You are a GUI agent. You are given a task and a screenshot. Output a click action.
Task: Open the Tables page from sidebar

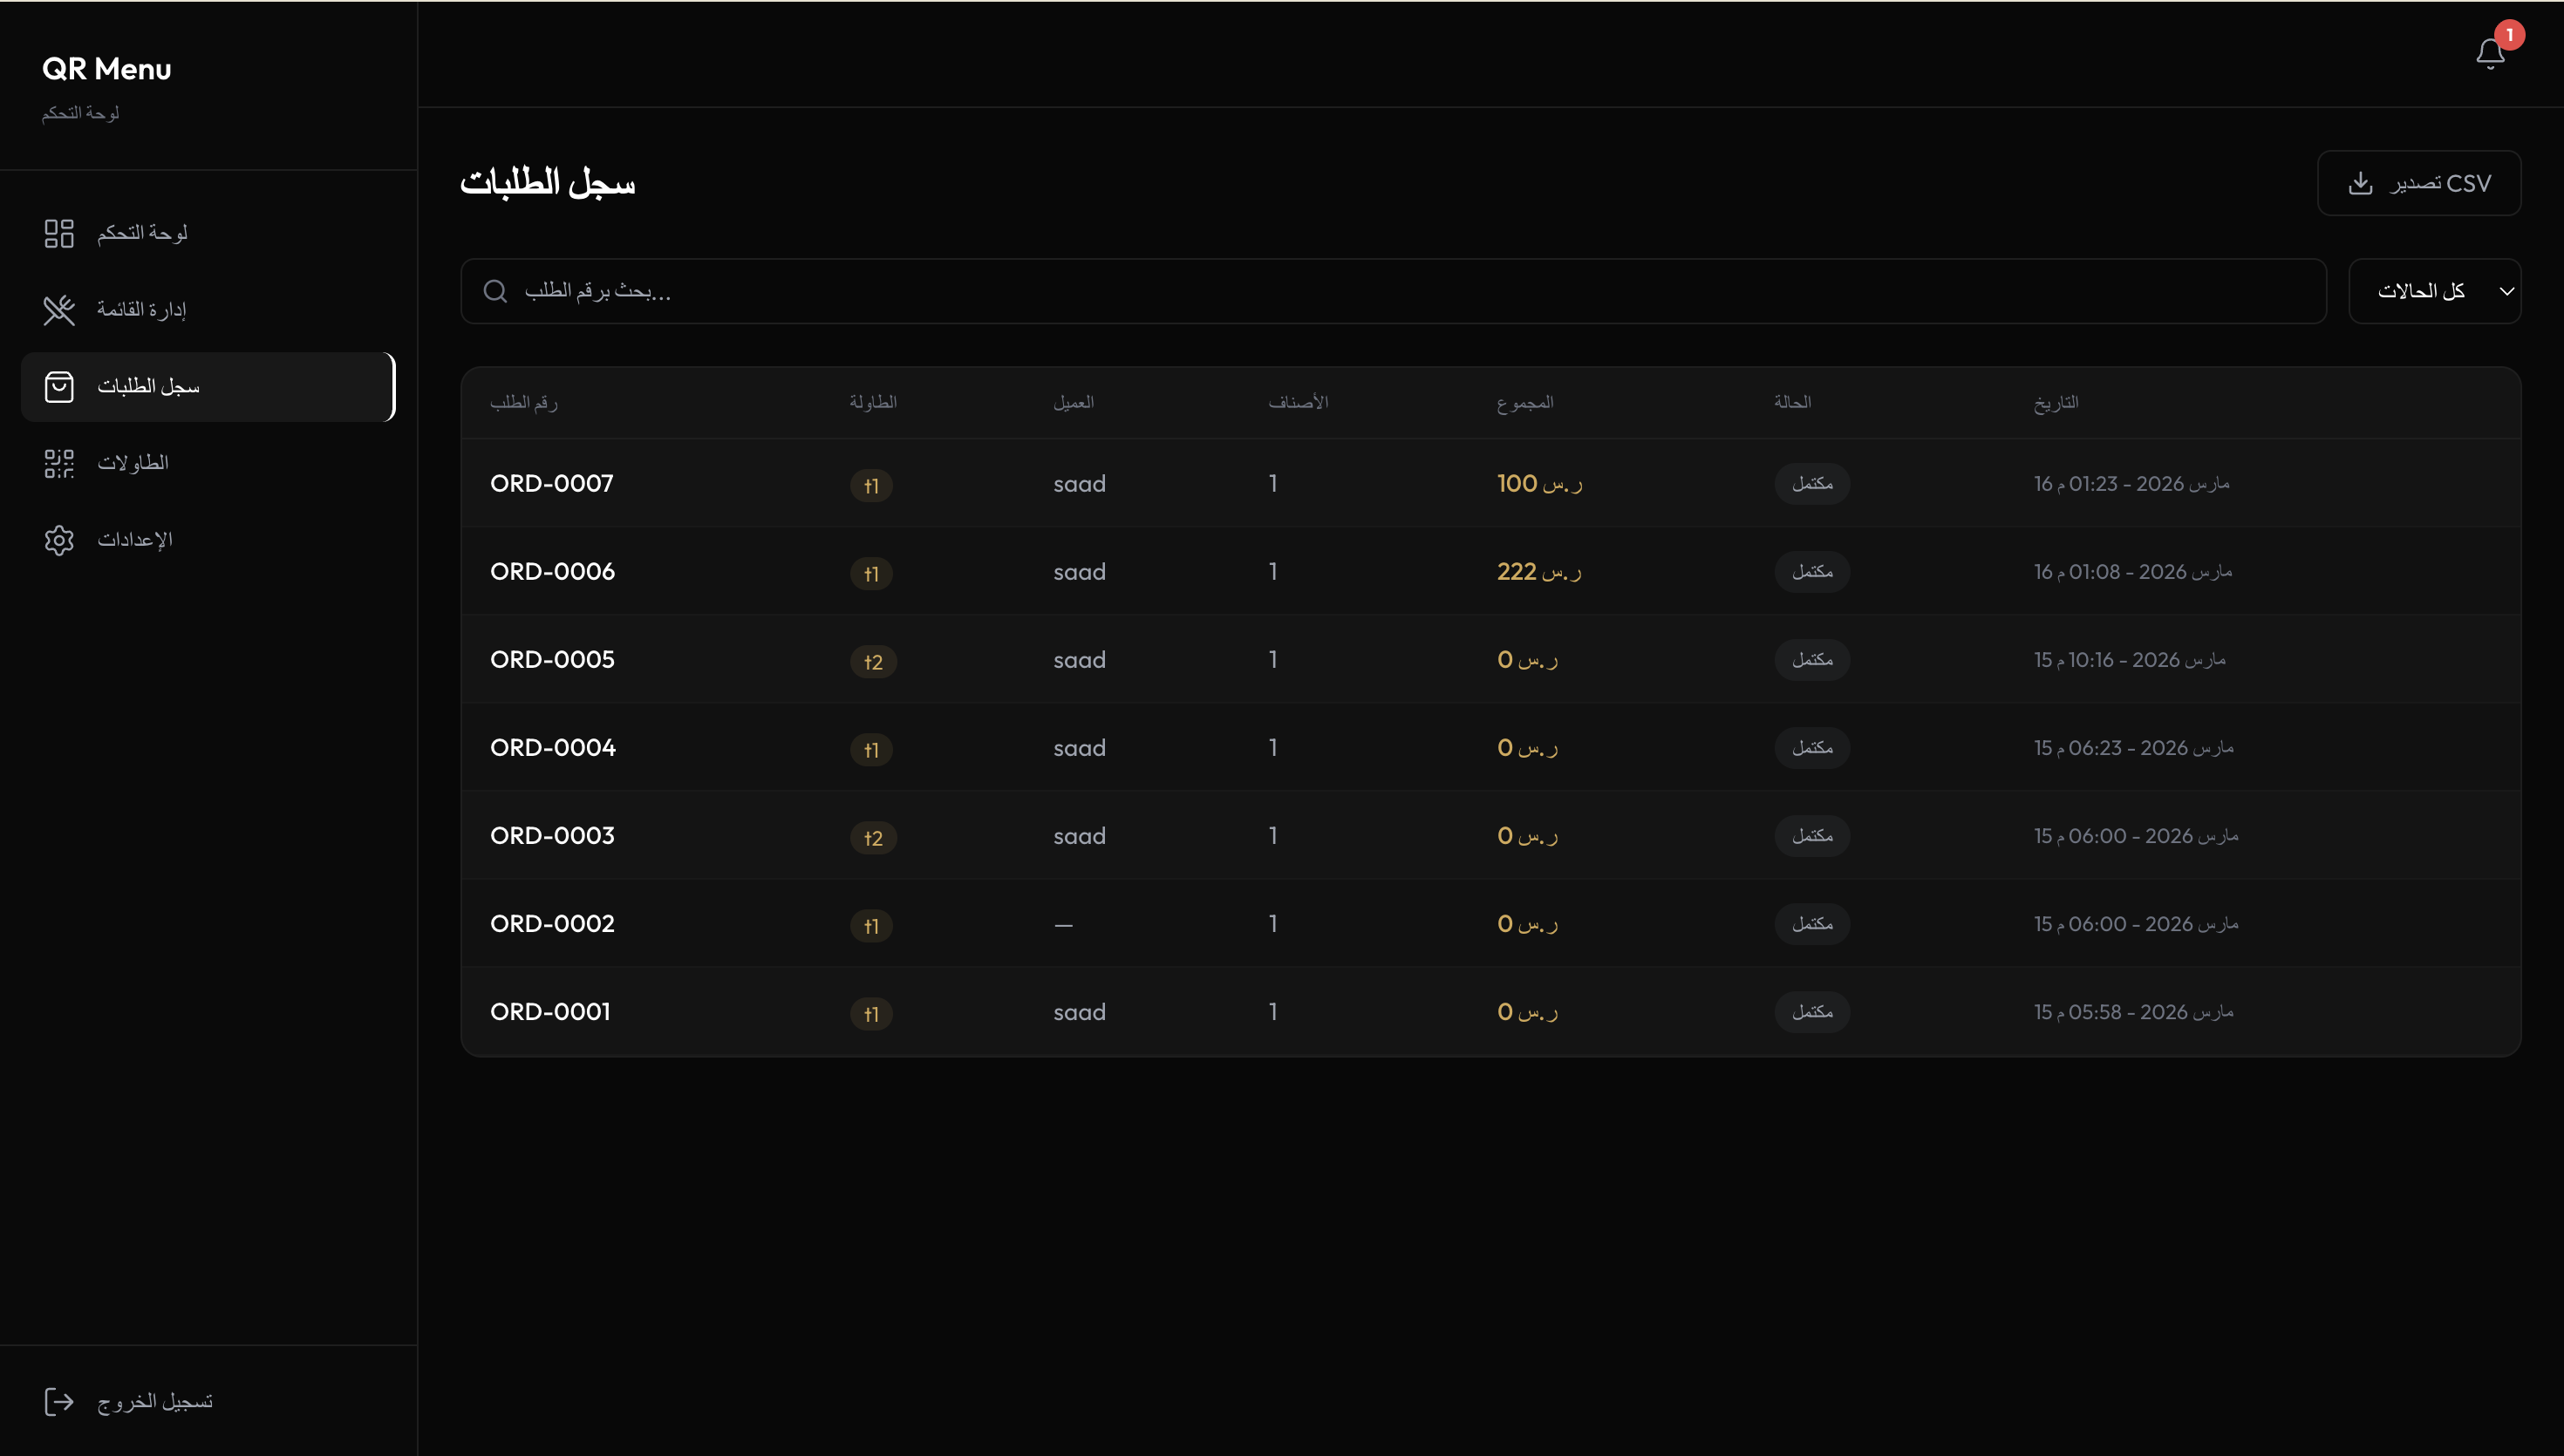tap(133, 463)
